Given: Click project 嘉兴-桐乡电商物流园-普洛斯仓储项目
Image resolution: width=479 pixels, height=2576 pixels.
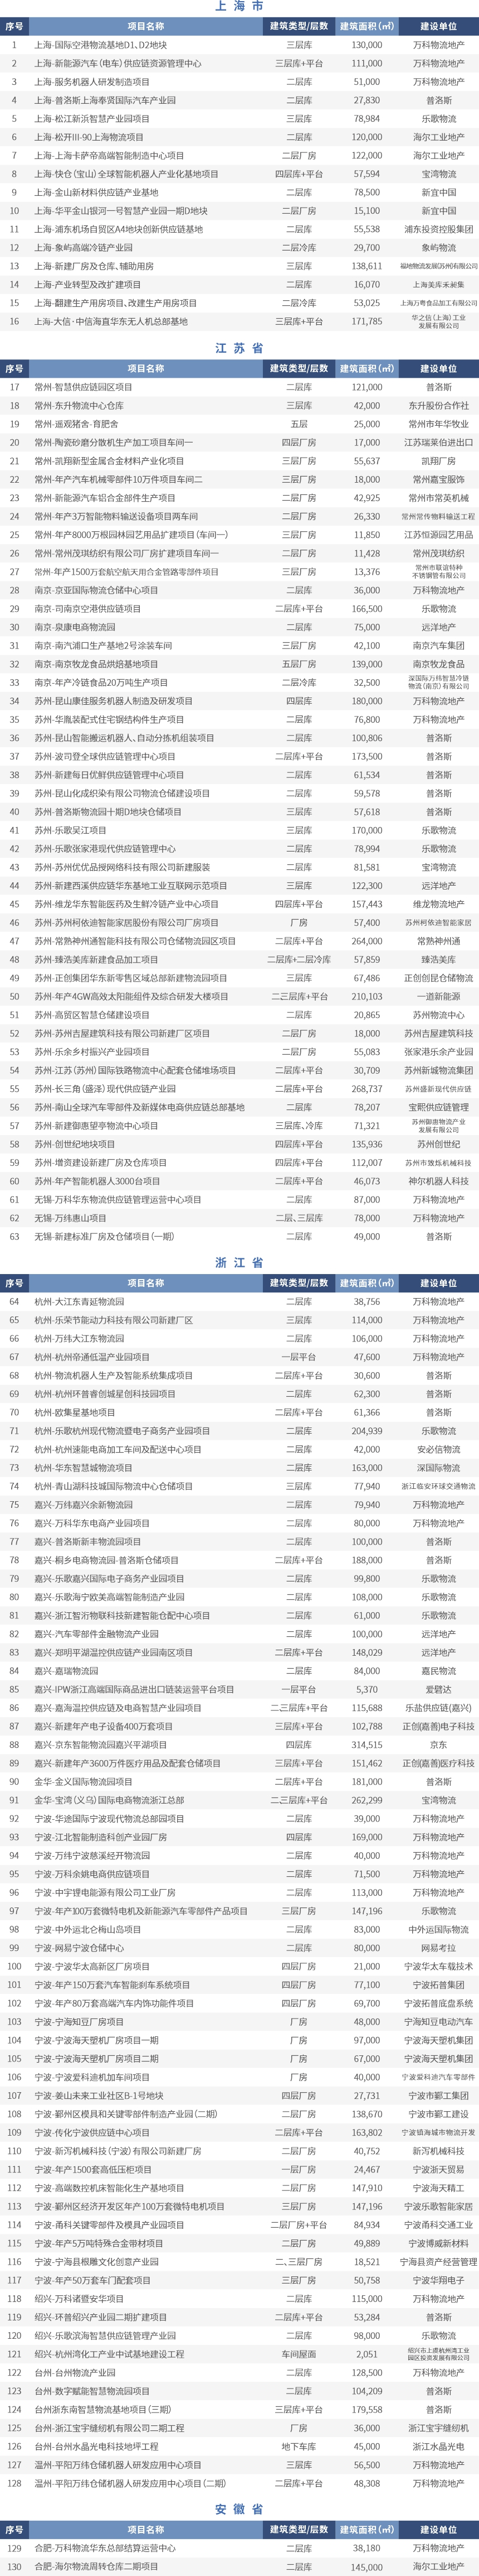Looking at the screenshot, I should pyautogui.click(x=107, y=1560).
